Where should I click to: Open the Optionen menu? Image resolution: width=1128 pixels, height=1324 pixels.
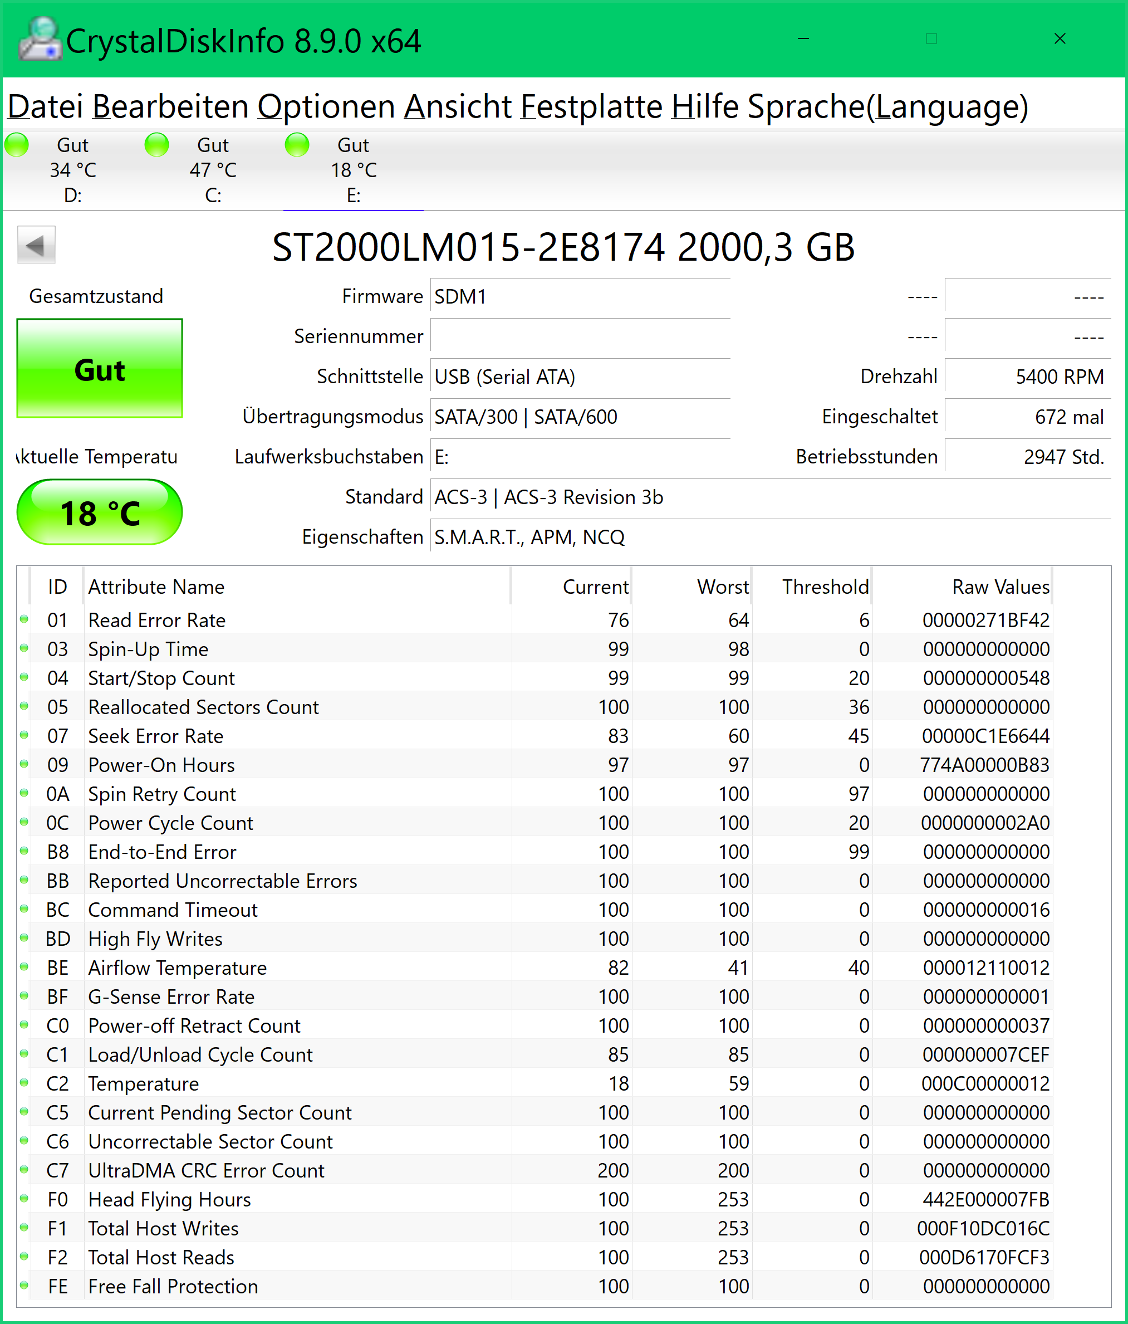tap(326, 106)
